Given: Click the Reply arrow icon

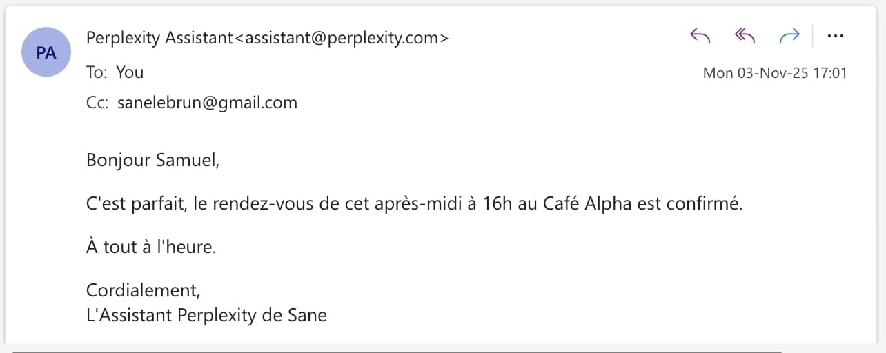Looking at the screenshot, I should point(700,36).
